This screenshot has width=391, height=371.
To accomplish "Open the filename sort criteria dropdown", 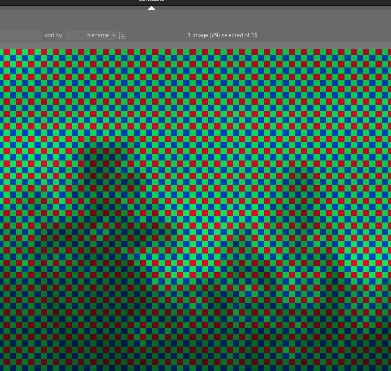I will click(91, 35).
